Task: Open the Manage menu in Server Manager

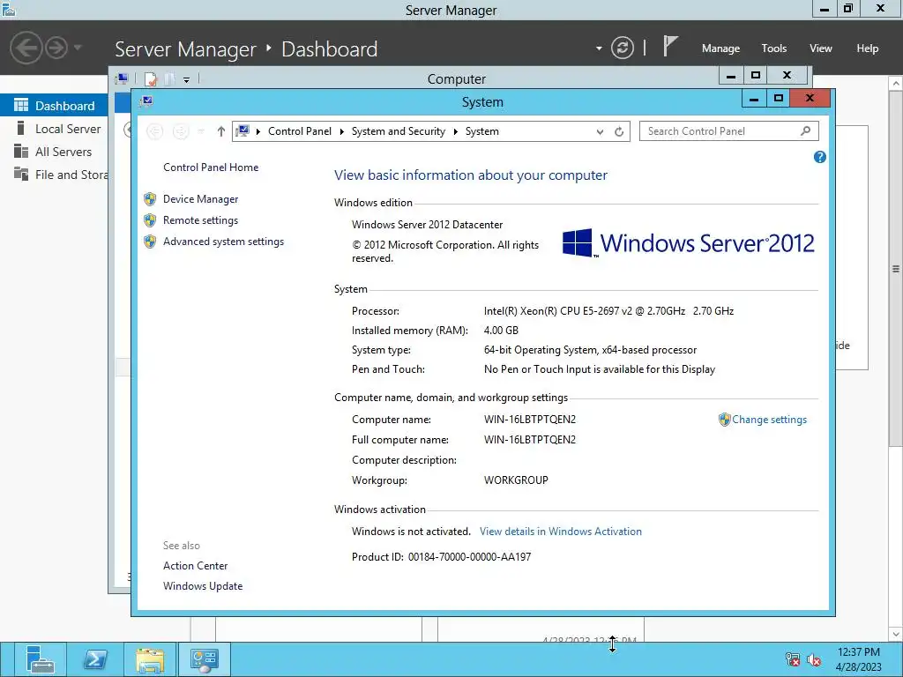Action: pyautogui.click(x=720, y=48)
